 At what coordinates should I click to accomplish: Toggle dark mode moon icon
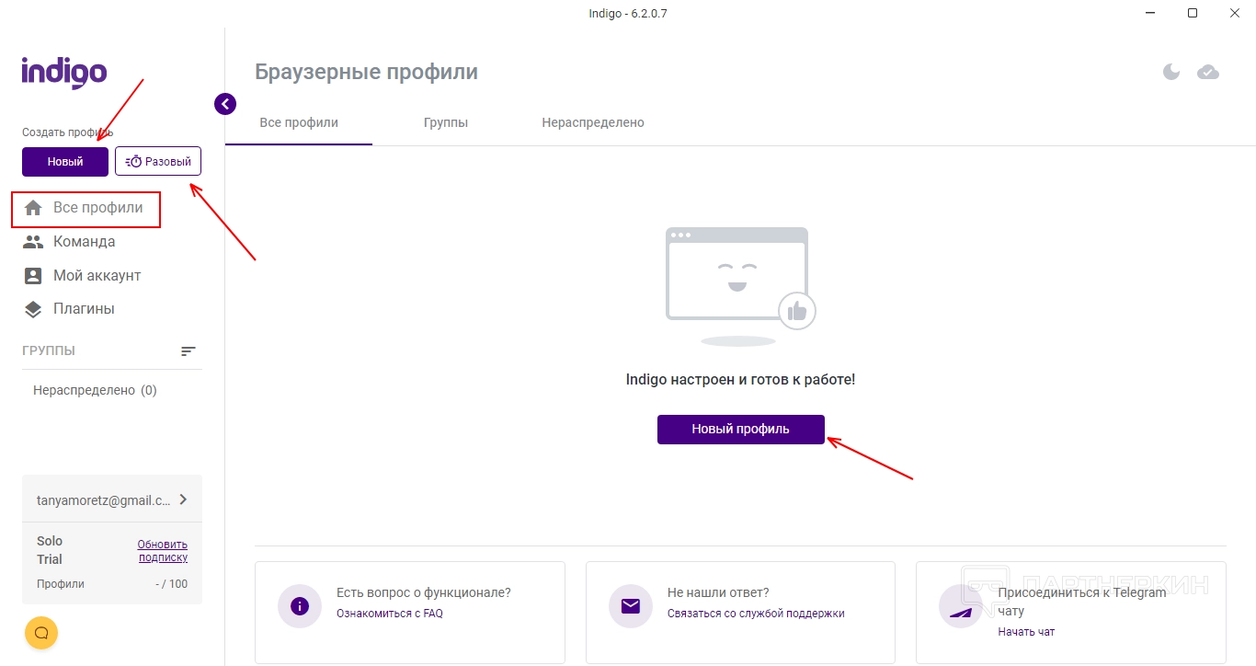tap(1171, 72)
